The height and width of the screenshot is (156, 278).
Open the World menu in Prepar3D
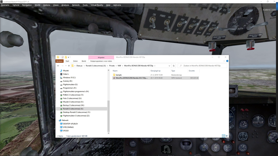pyautogui.click(x=37, y=5)
